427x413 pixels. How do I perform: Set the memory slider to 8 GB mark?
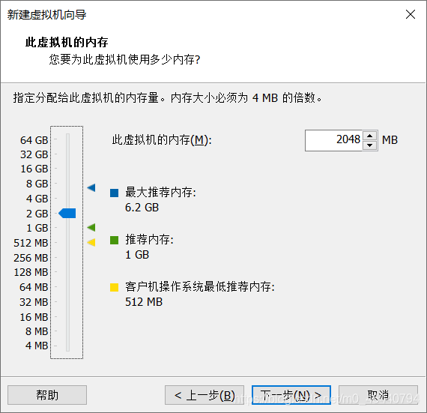68,184
